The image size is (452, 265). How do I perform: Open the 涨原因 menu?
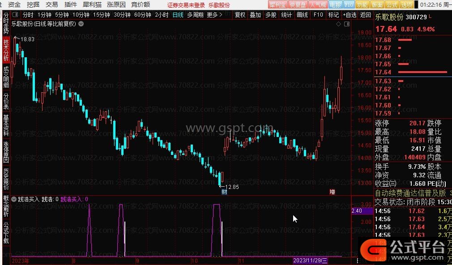116,4
